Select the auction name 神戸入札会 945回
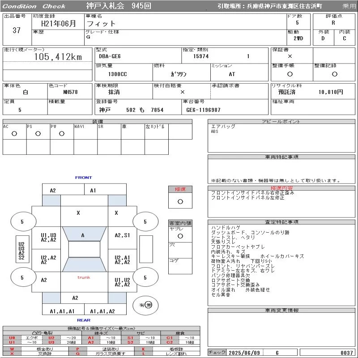The height and width of the screenshot is (358, 358). click(119, 6)
